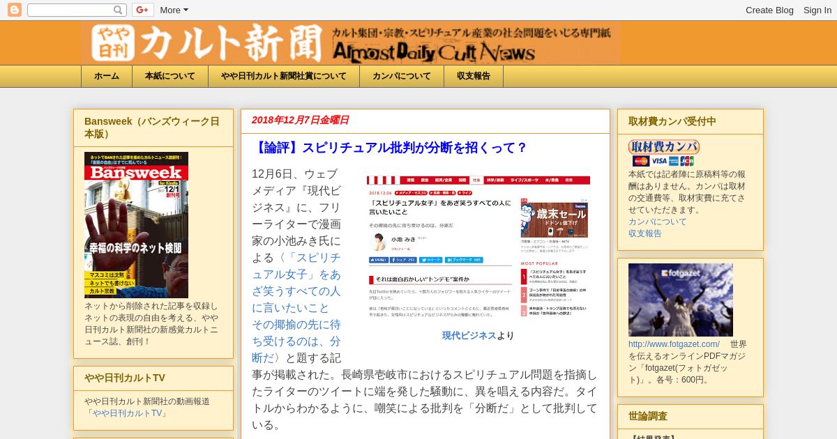Screen dimensions: 837x439
Task: Click the 「やや日刊カルトTV」 link
Action: [x=127, y=413]
